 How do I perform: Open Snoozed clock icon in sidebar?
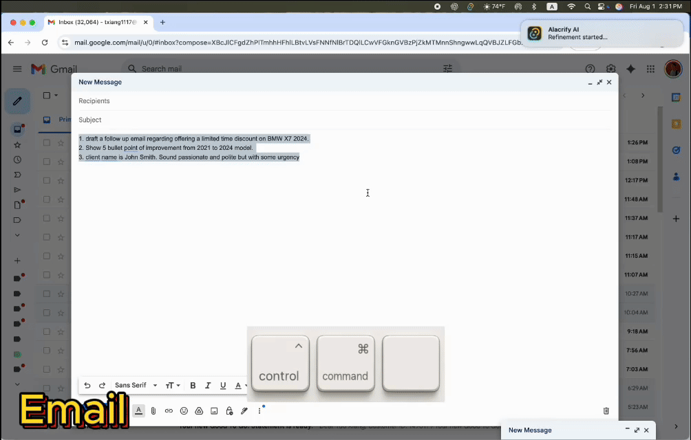coord(17,159)
